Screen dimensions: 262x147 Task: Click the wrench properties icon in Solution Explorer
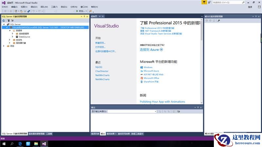click(219, 21)
